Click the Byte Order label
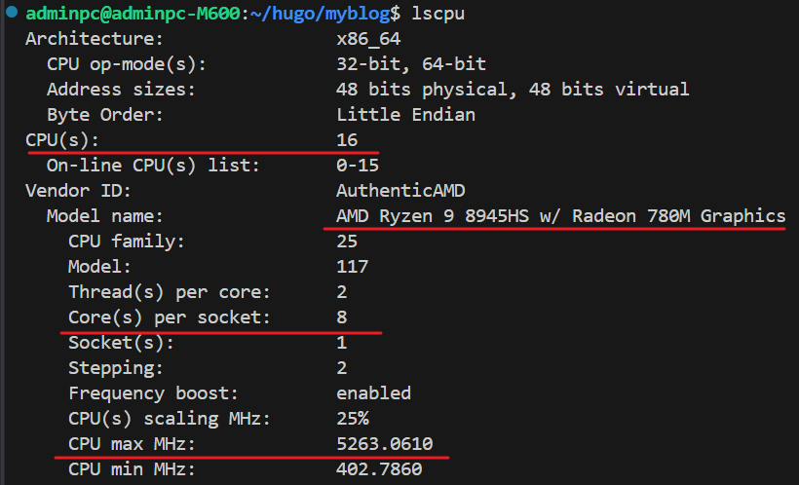Viewport: 799px width, 485px height. pos(105,115)
